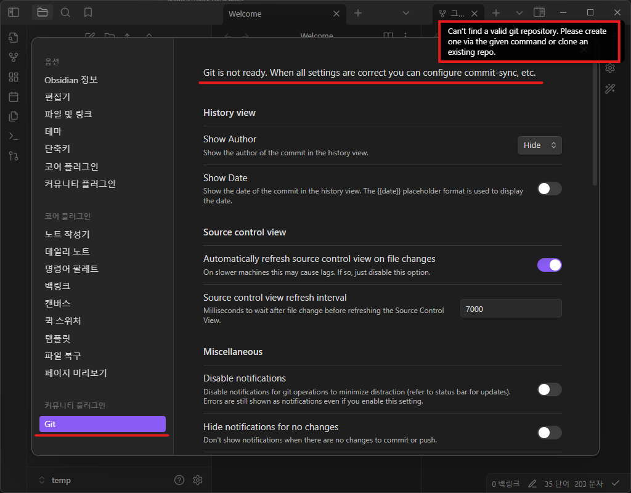Image resolution: width=631 pixels, height=493 pixels.
Task: Open the bookmarks icon
Action: 88,12
